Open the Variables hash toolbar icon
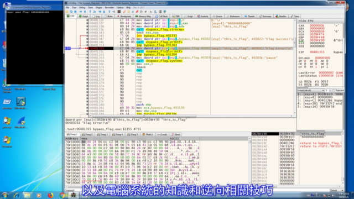 145,12
